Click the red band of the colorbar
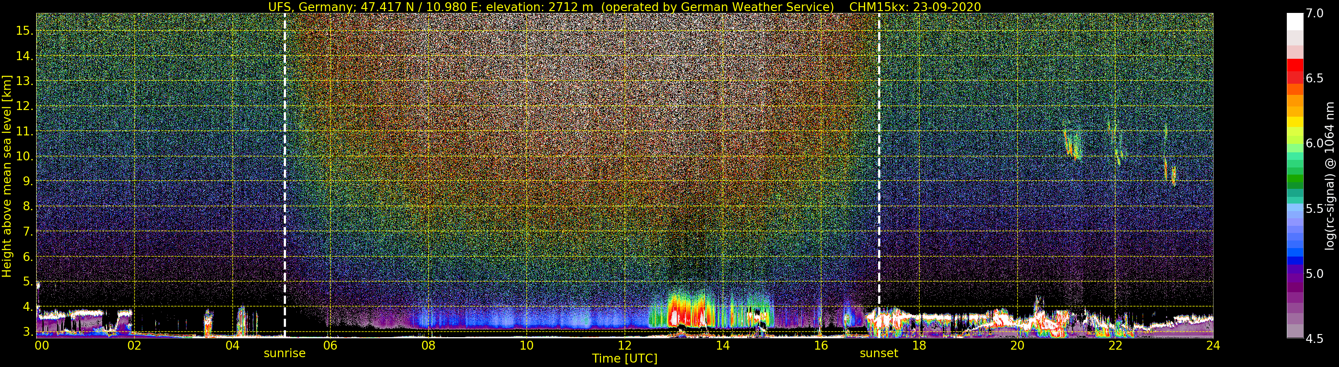The image size is (1339, 367). [1295, 70]
